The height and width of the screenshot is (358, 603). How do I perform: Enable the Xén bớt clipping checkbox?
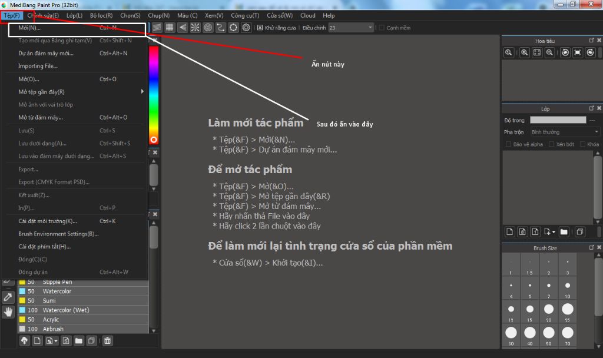pos(551,144)
